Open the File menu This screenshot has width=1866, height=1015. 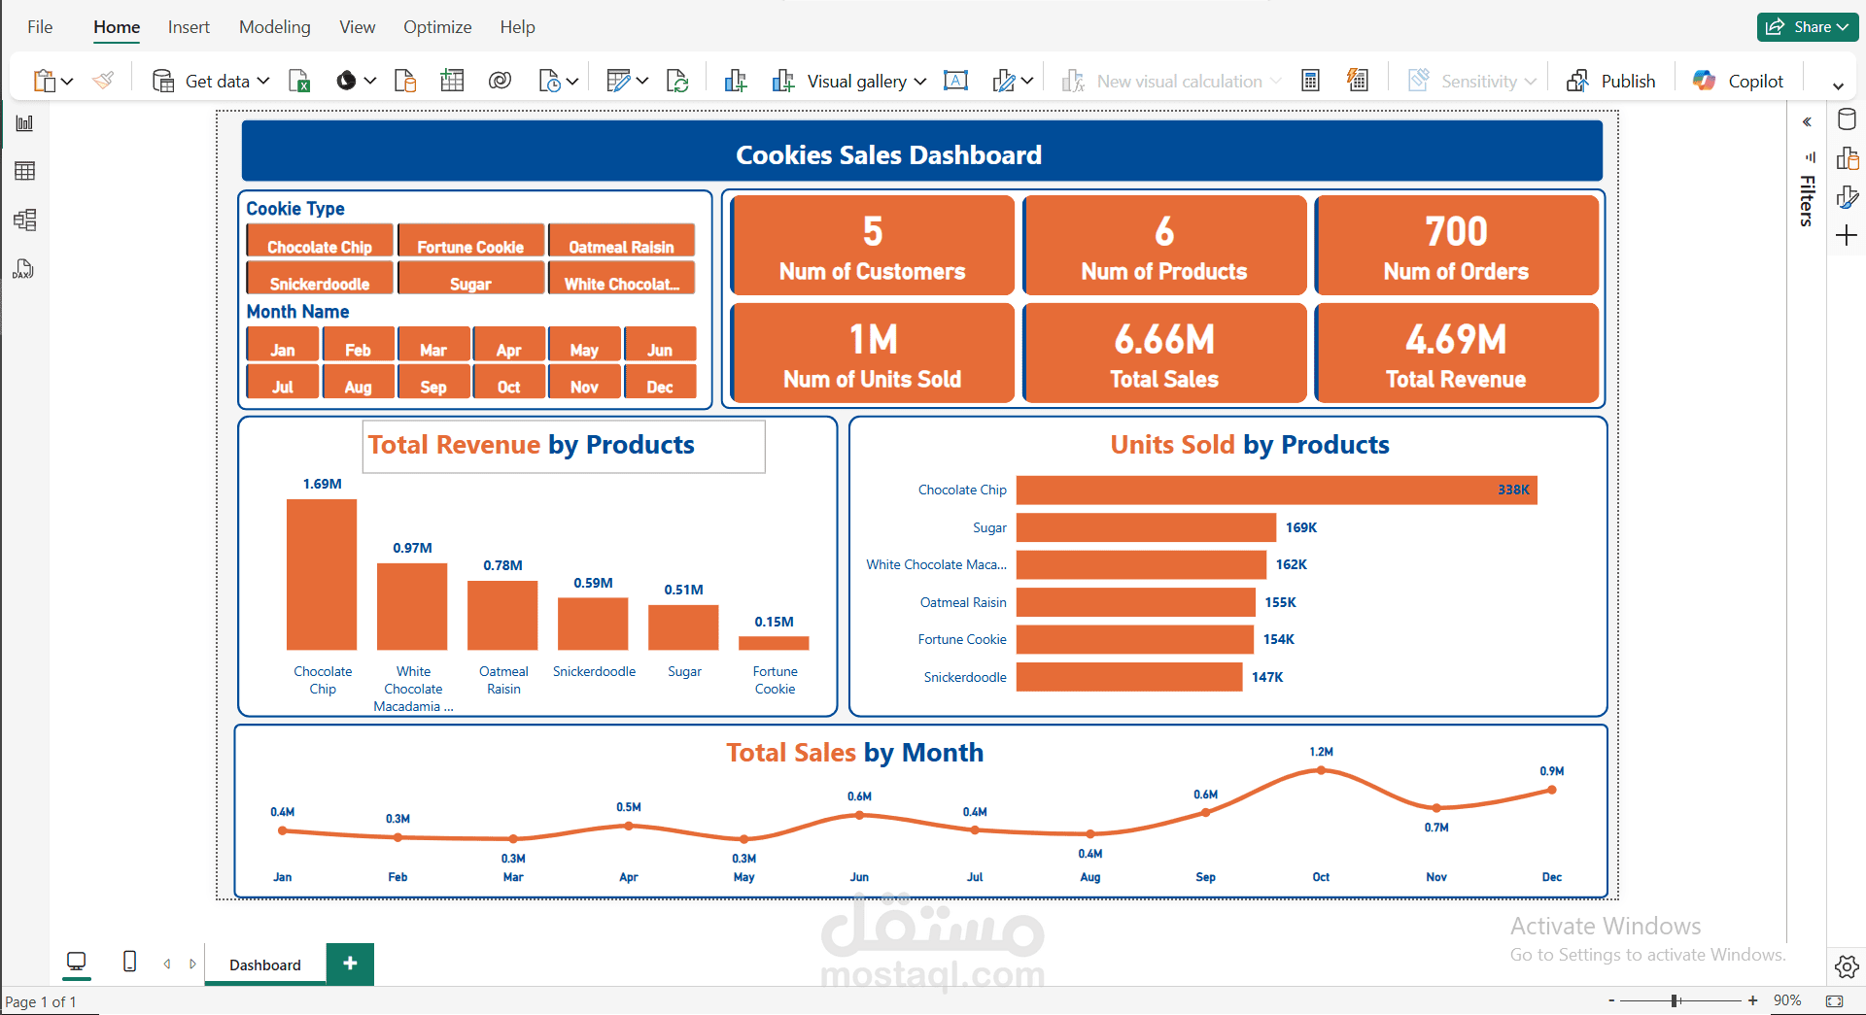40,27
